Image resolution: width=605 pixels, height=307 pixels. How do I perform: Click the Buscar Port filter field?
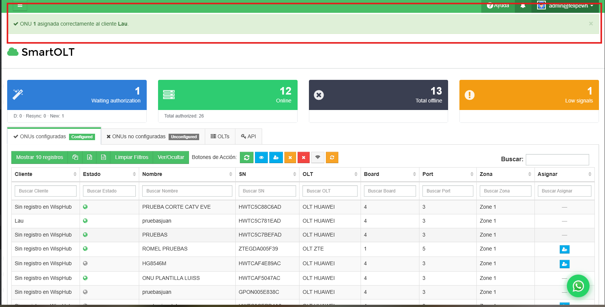click(448, 191)
